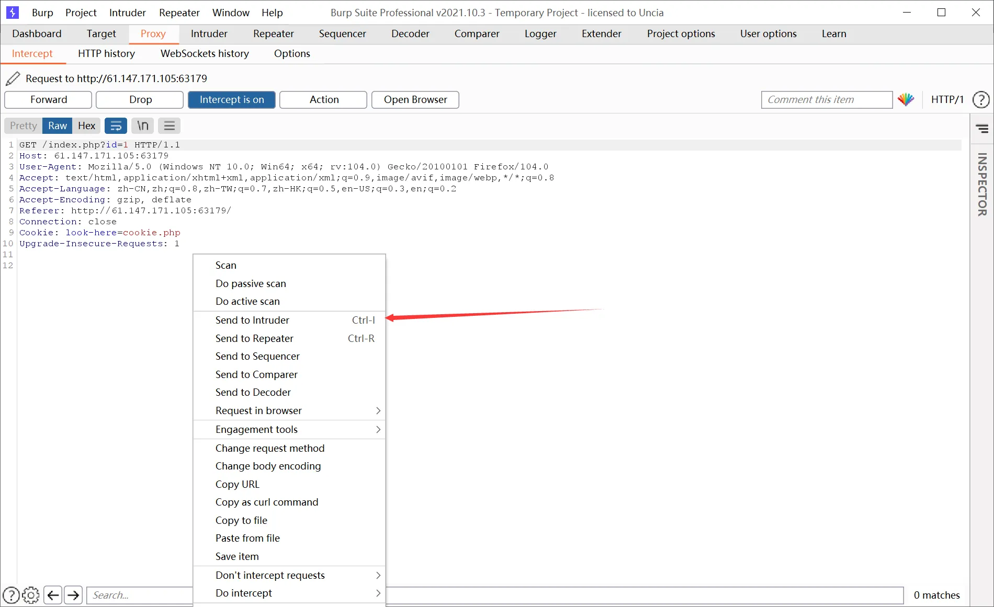Screen dimensions: 994x607
Task: Go to next search match arrow
Action: tap(73, 595)
